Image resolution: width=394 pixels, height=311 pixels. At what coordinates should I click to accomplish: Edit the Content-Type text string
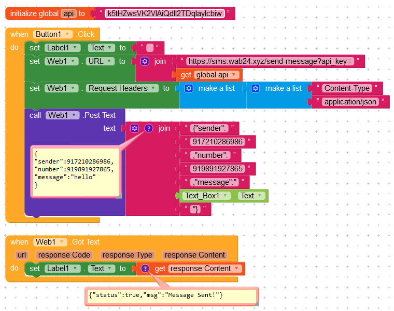pos(347,88)
